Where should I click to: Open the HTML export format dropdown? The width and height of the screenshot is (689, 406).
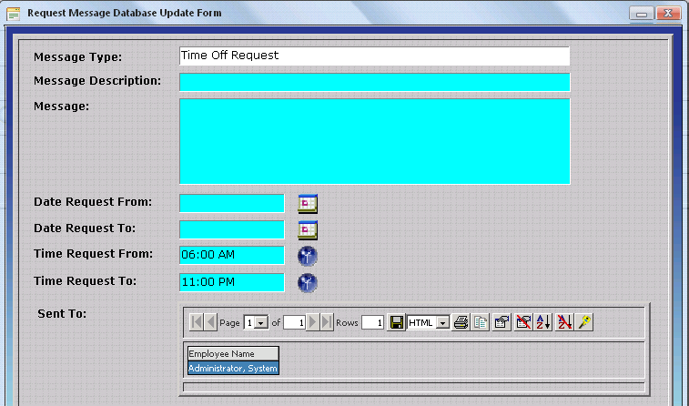click(442, 323)
